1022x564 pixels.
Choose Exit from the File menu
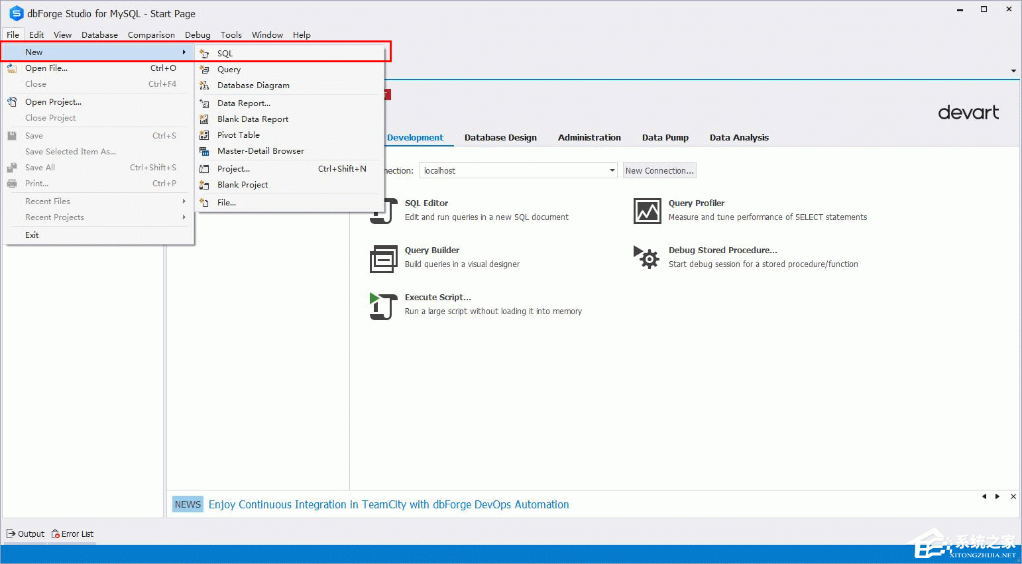pyautogui.click(x=32, y=235)
